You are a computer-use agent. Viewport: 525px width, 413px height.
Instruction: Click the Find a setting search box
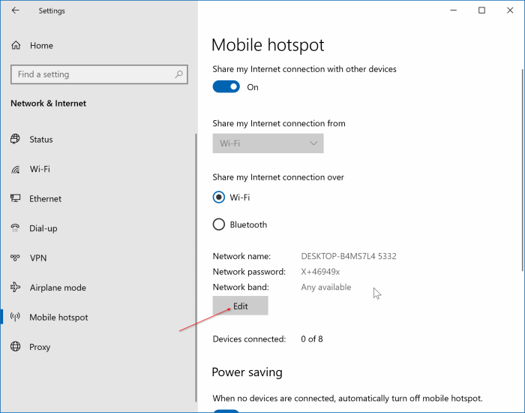(x=99, y=74)
